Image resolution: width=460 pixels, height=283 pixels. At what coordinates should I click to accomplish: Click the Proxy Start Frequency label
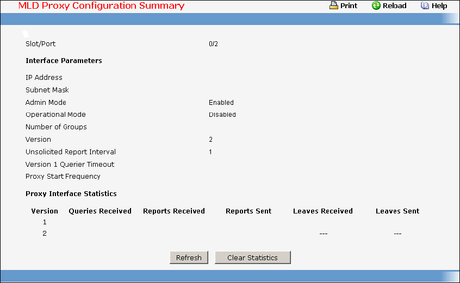click(x=63, y=177)
